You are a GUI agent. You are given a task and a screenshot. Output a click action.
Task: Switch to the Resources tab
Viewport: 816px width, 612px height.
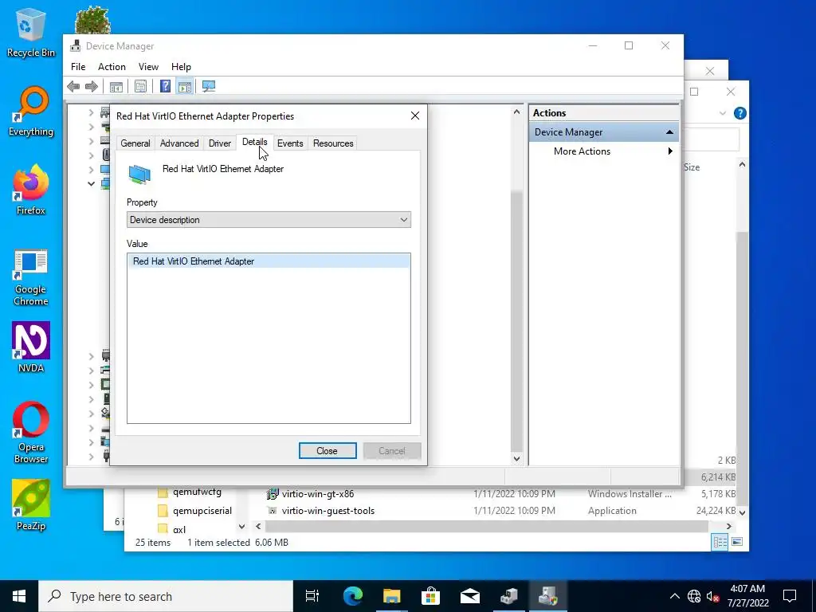(333, 143)
